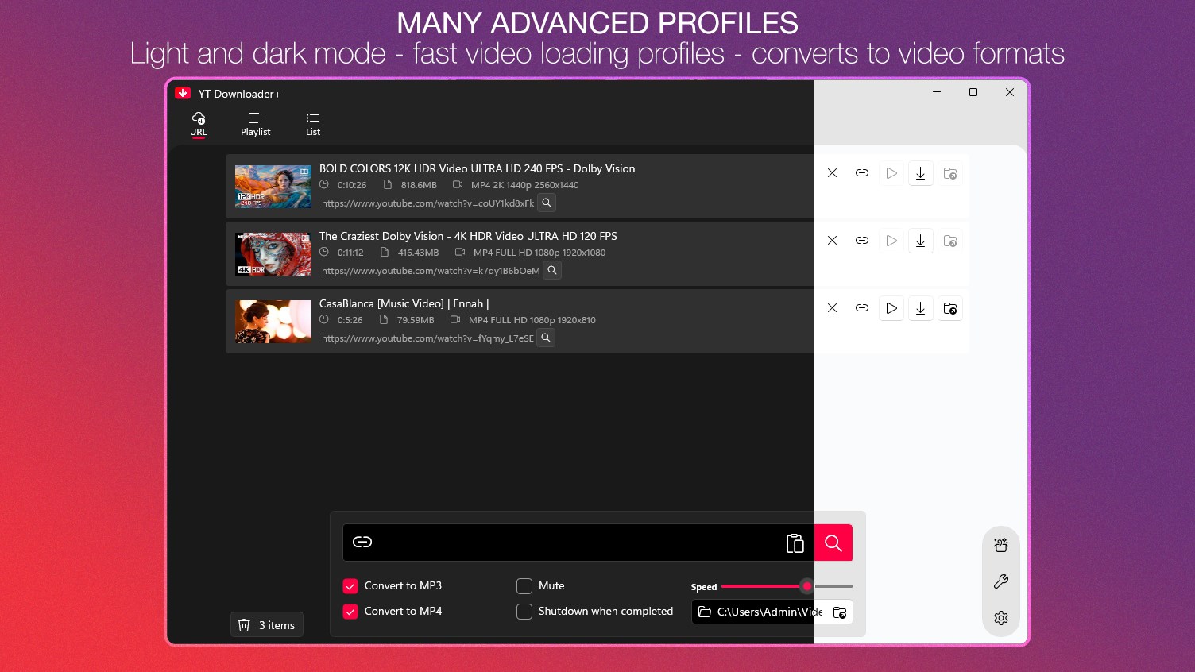Screen dimensions: 1195x672
Task: Open the settings gear icon
Action: click(1001, 618)
